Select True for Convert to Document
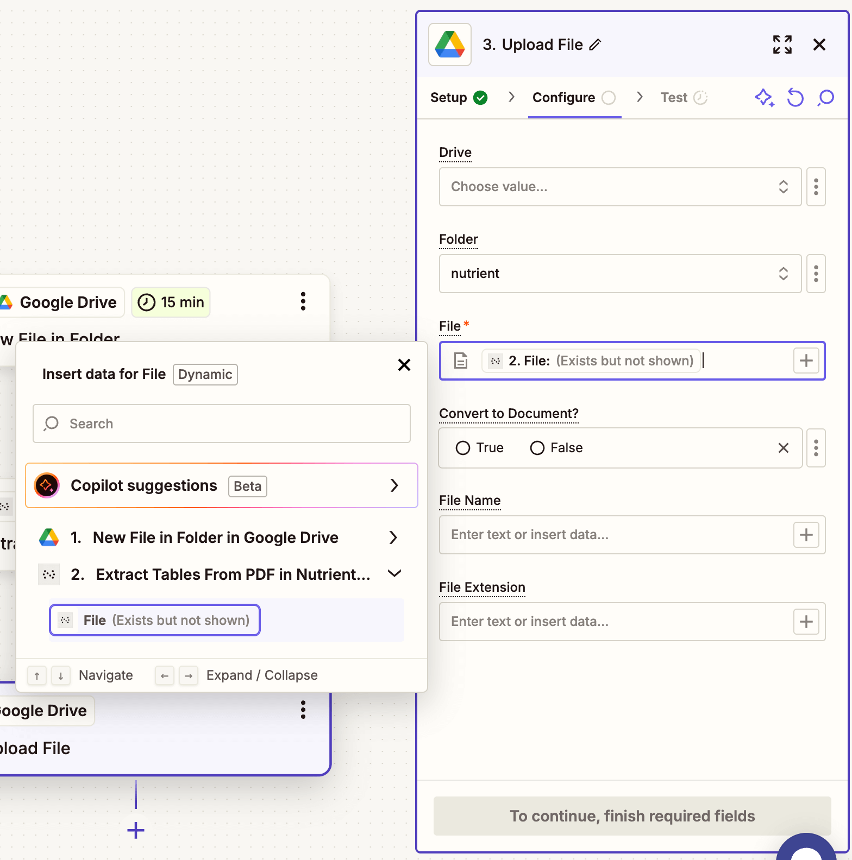Viewport: 852px width, 860px height. click(x=463, y=448)
